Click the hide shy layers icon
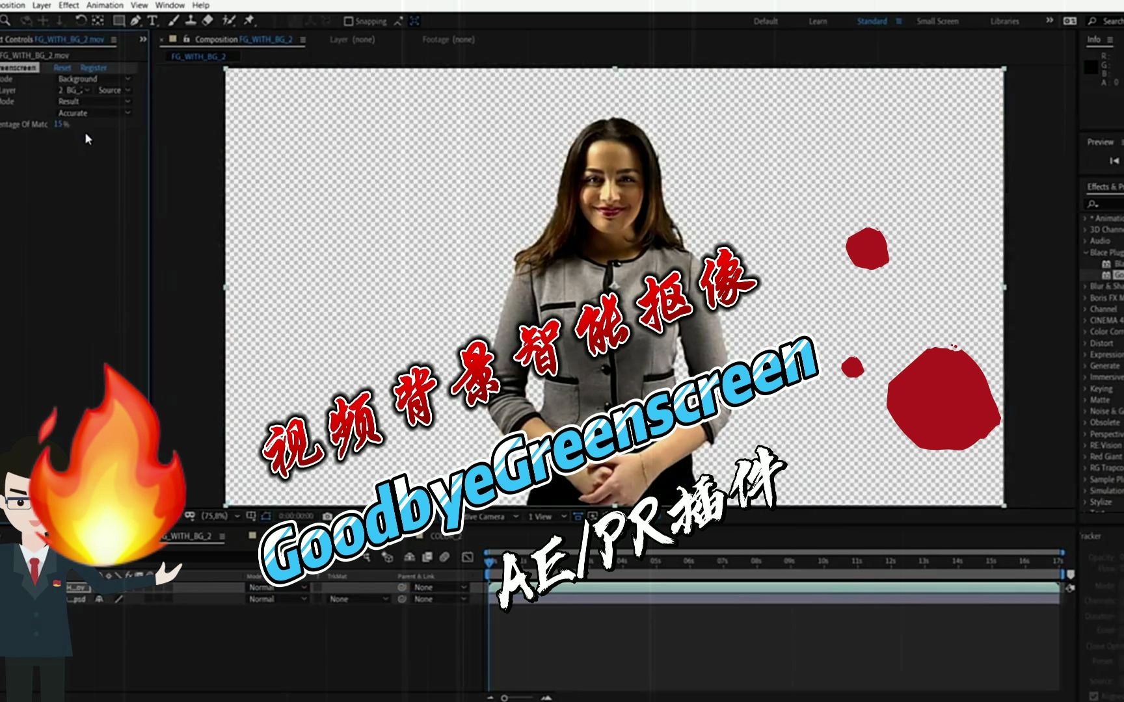Image resolution: width=1124 pixels, height=702 pixels. (409, 557)
